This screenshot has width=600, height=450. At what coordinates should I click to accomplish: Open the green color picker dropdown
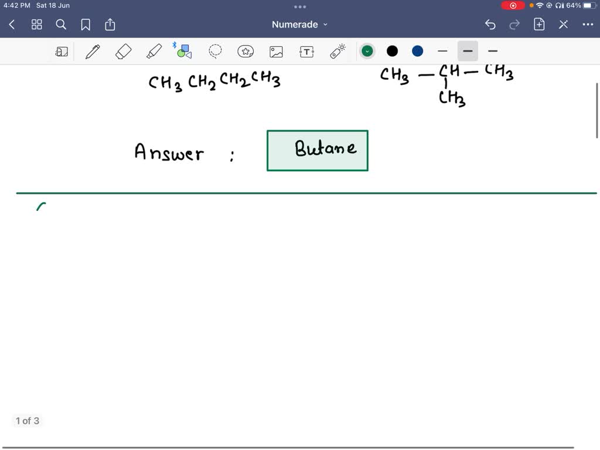point(367,51)
